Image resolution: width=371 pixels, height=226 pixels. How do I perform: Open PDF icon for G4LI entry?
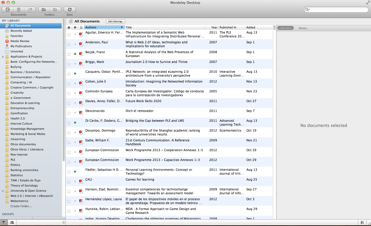[x=81, y=181]
